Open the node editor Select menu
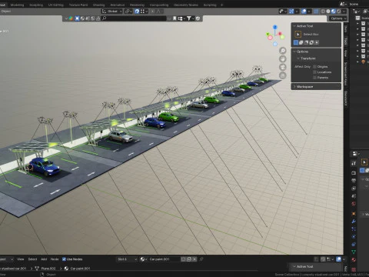 [32, 259]
